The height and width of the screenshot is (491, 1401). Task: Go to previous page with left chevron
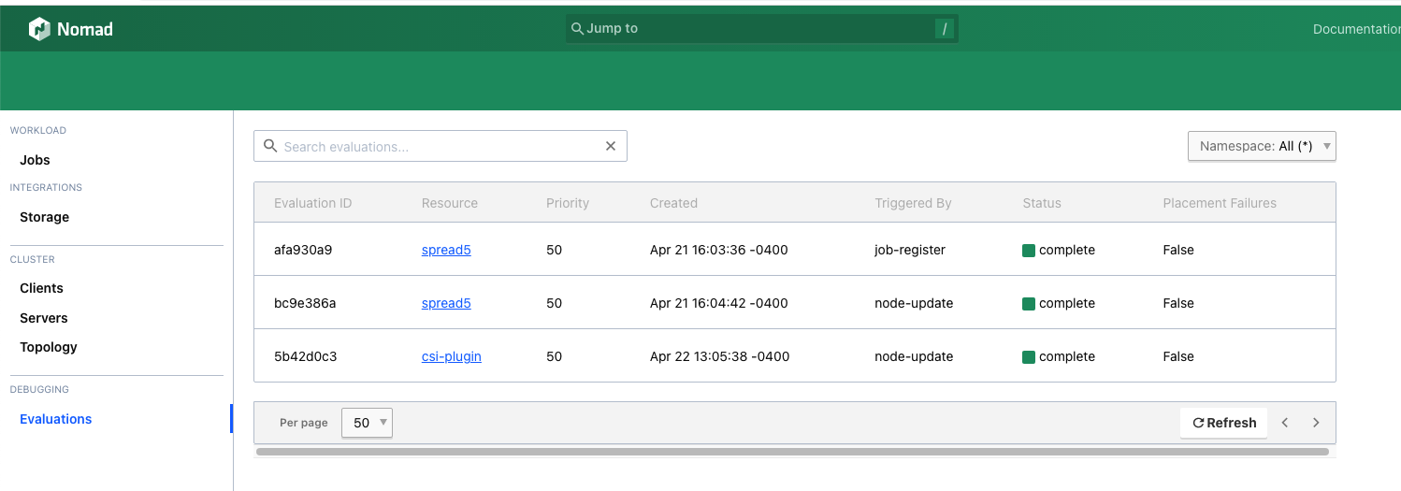click(x=1285, y=423)
